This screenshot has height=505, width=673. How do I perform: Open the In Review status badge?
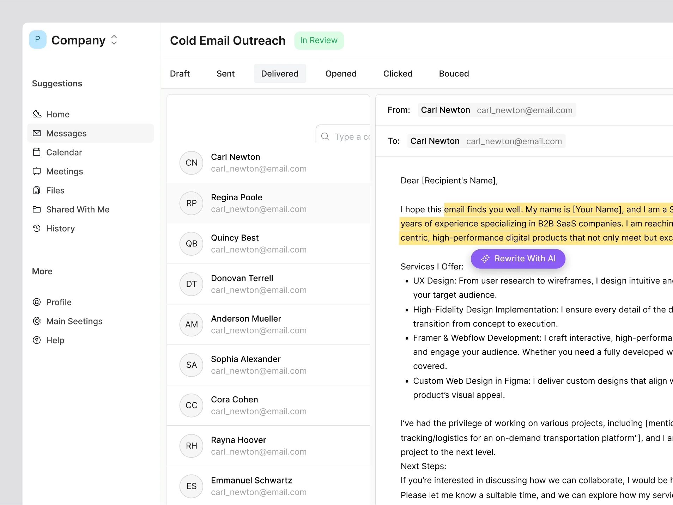coord(319,40)
